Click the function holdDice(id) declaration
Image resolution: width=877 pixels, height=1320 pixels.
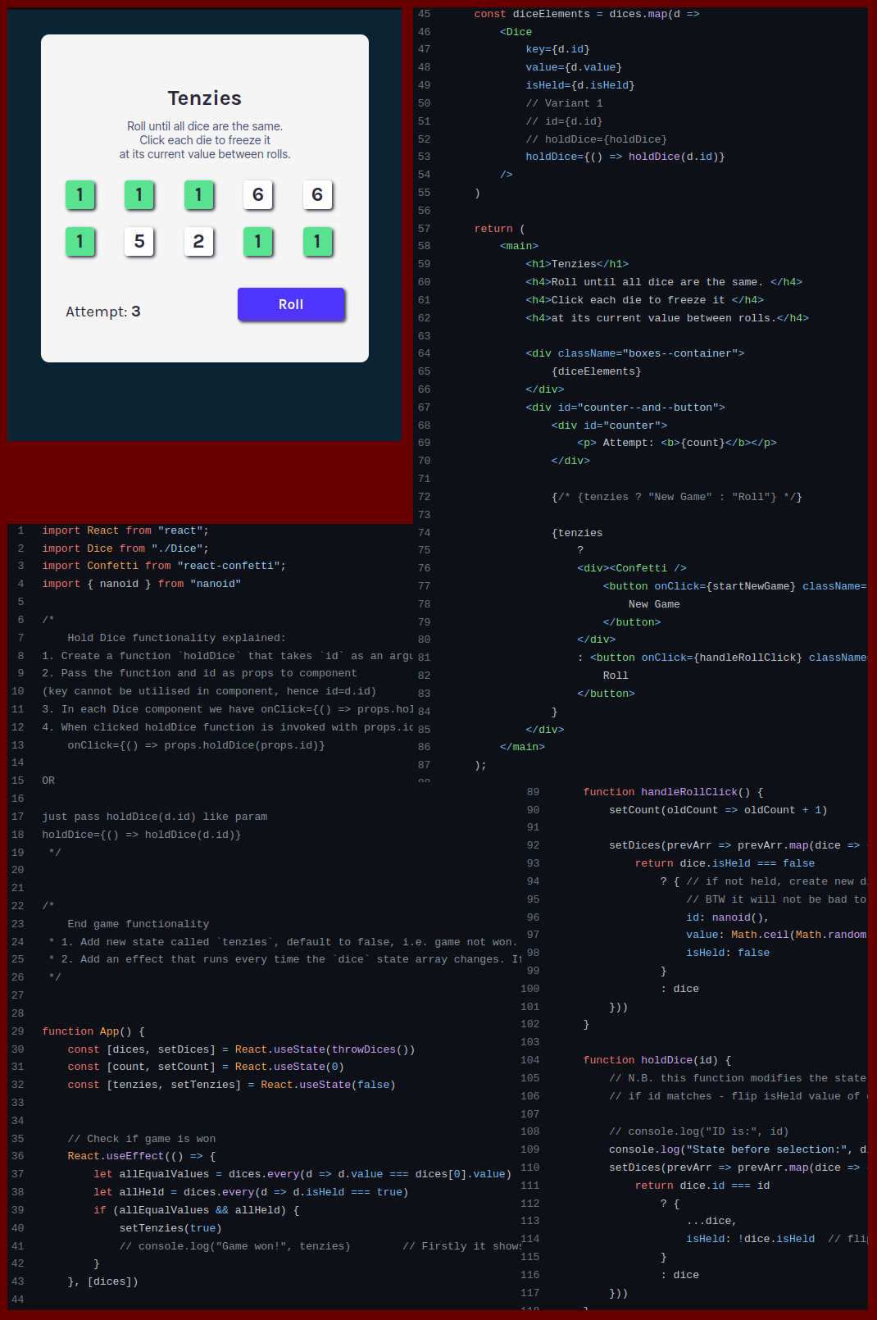(656, 1060)
